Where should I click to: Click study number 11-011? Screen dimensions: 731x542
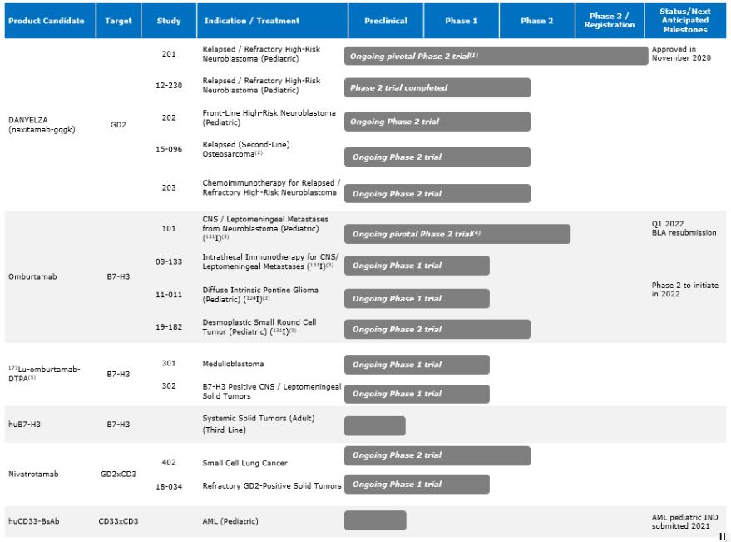coord(169,295)
